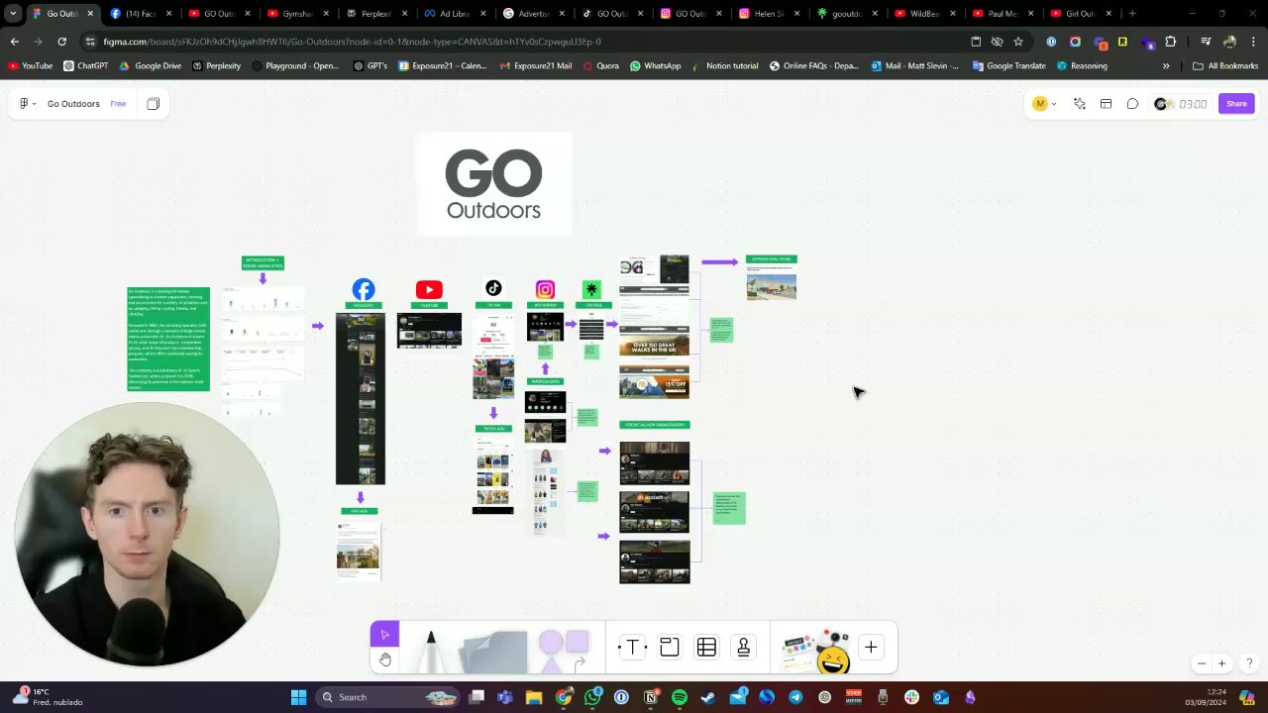1268x713 pixels.
Task: Open the help question mark
Action: pos(1249,663)
